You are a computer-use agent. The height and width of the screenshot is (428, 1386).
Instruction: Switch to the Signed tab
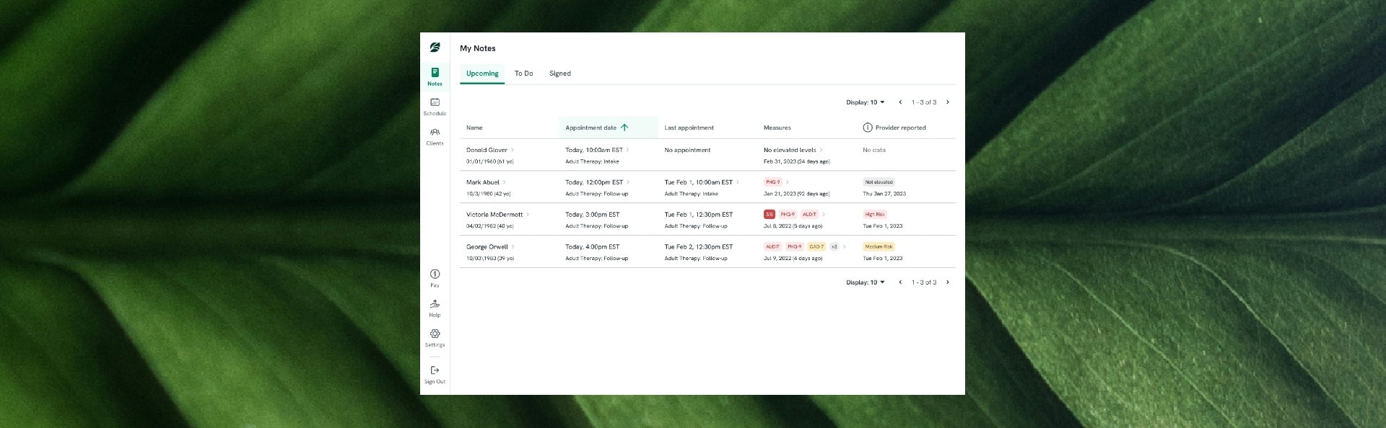click(559, 73)
